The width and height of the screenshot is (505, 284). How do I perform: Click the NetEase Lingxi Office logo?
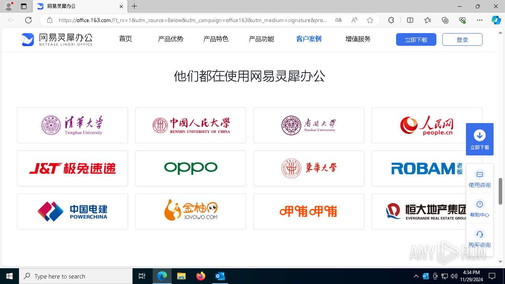pyautogui.click(x=57, y=39)
